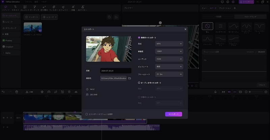Screen dimensions: 270x140
Task: Undo the last action in timeline toolbar
Action: (3, 92)
